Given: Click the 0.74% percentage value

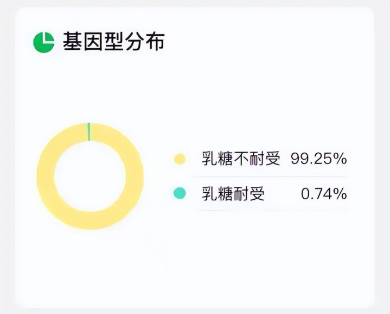Looking at the screenshot, I should 324,193.
